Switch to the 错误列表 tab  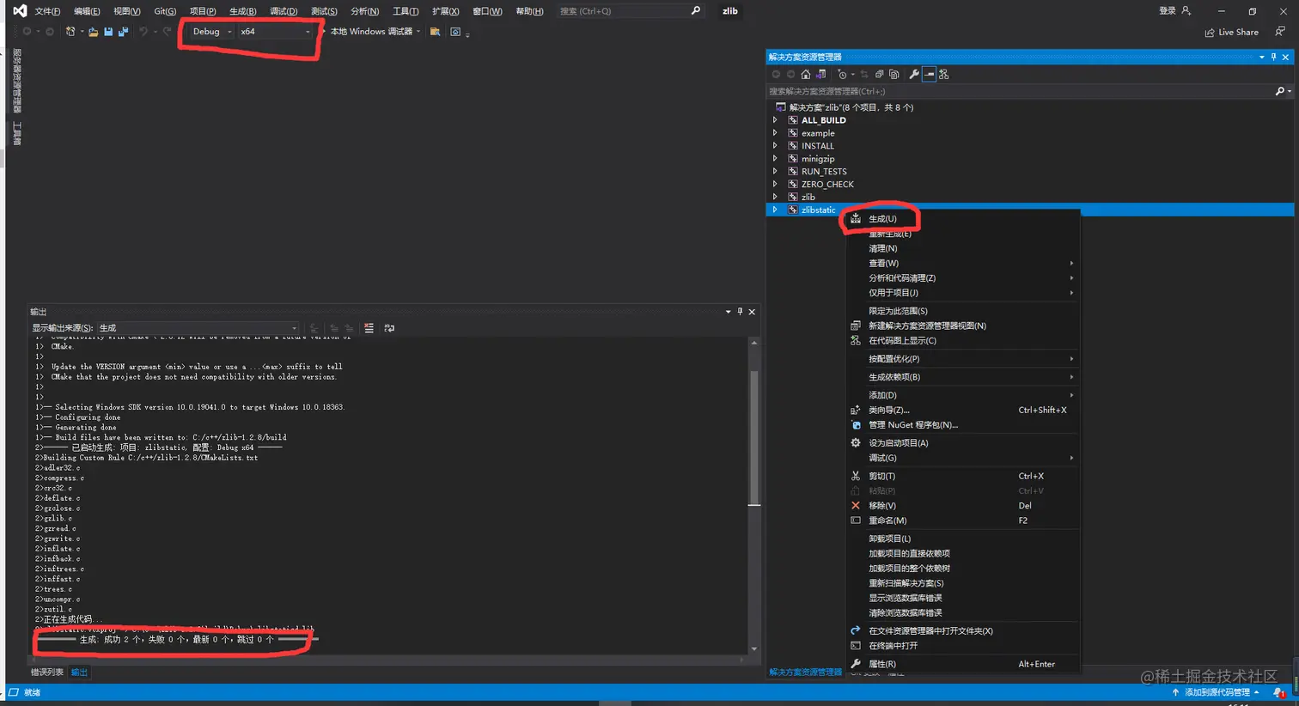tap(47, 673)
